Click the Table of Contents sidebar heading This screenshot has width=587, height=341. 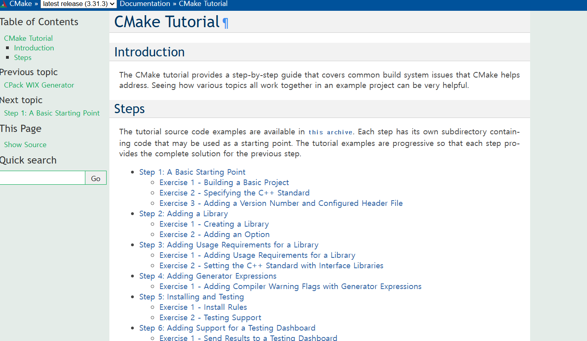(x=39, y=22)
